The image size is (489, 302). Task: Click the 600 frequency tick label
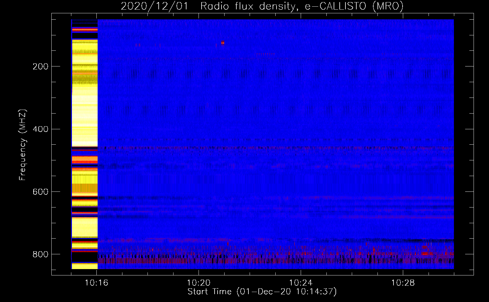tap(40, 192)
